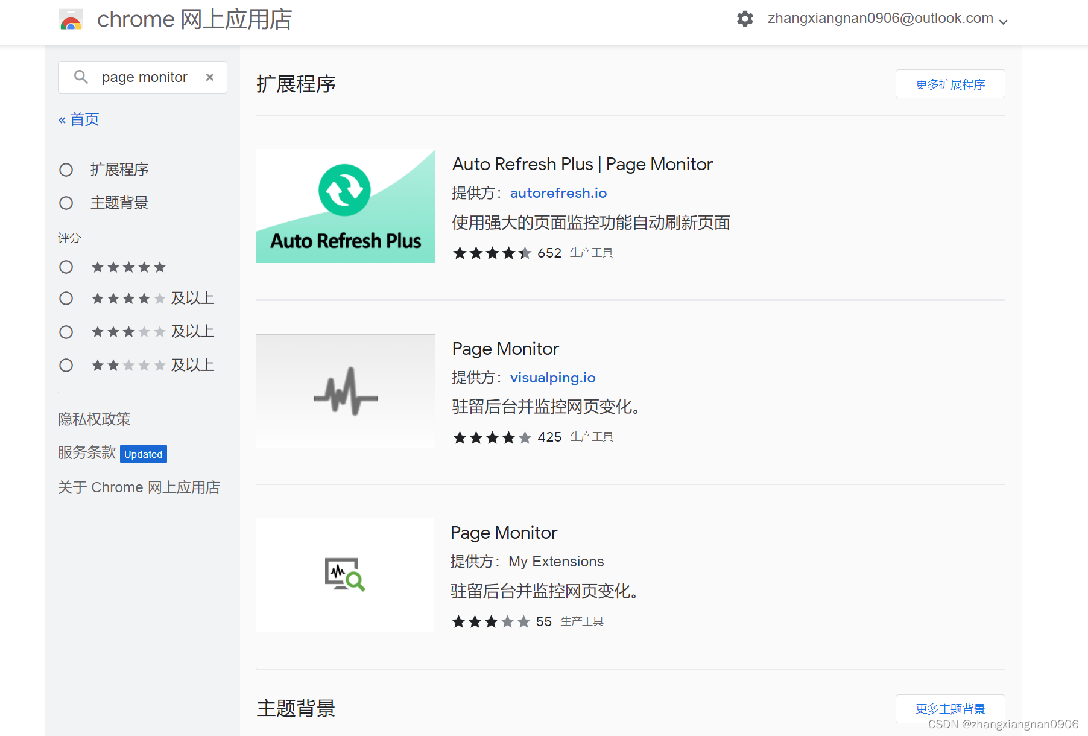Click the search magnifier icon
Image resolution: width=1088 pixels, height=736 pixels.
(x=81, y=77)
